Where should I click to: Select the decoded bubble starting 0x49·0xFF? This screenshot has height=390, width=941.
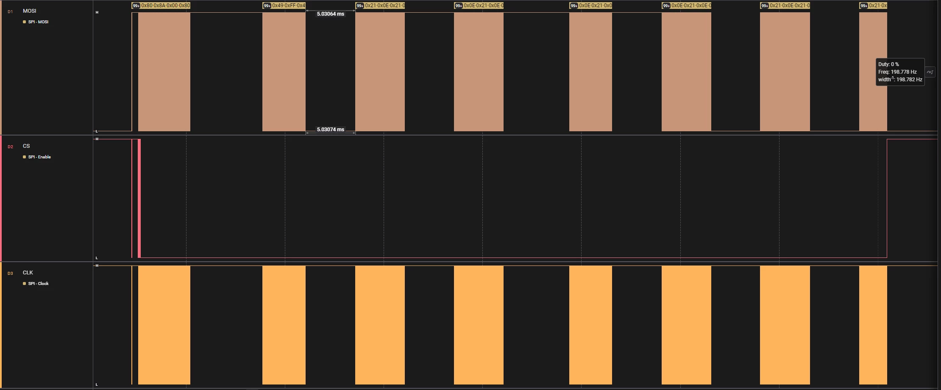point(284,6)
